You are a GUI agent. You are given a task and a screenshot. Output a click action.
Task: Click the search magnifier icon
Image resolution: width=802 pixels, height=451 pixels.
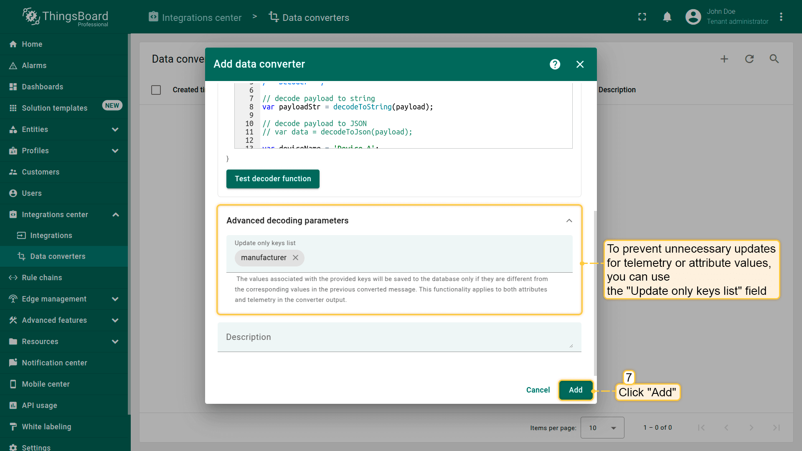click(774, 59)
